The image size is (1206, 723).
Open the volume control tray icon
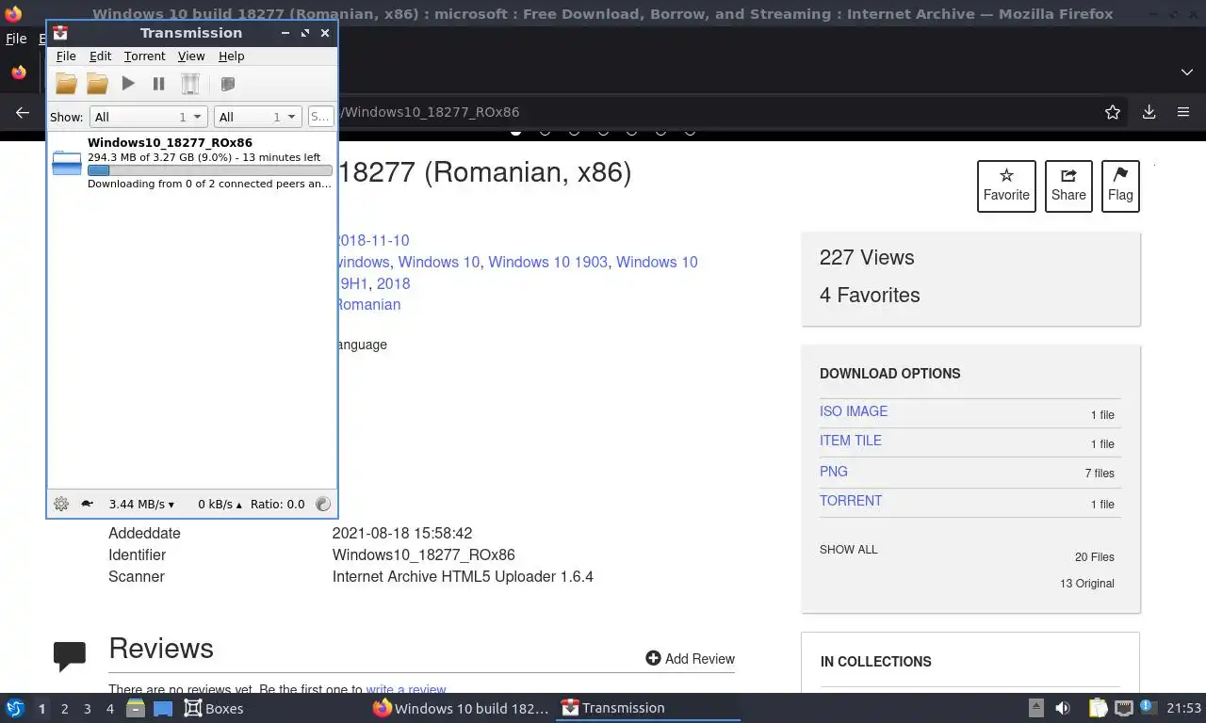[x=1063, y=708]
